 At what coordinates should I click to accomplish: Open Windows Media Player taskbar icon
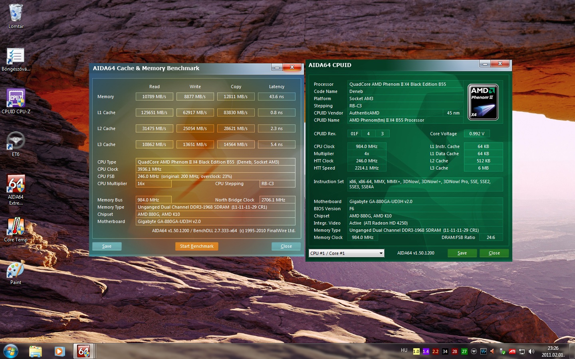pos(59,351)
